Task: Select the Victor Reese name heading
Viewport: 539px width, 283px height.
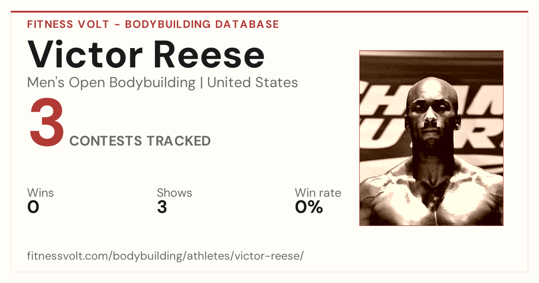Action: [x=146, y=53]
